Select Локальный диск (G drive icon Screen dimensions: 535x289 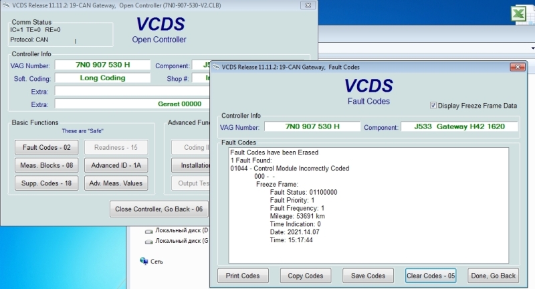pyautogui.click(x=148, y=242)
